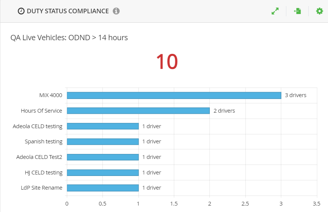Select the Spanish testing bar
Image resolution: width=328 pixels, height=212 pixels.
coord(103,141)
